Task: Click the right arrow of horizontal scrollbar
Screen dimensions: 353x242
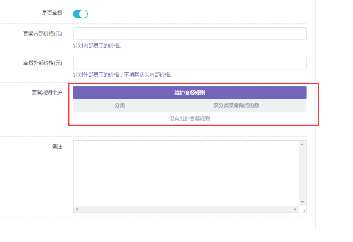Action: [x=295, y=209]
